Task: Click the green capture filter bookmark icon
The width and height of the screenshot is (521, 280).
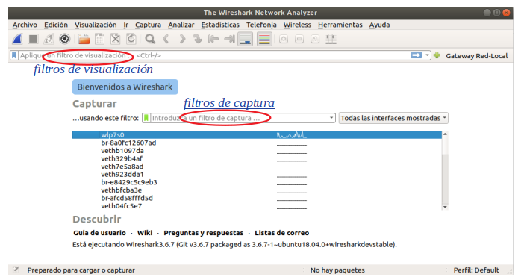Action: coord(146,118)
